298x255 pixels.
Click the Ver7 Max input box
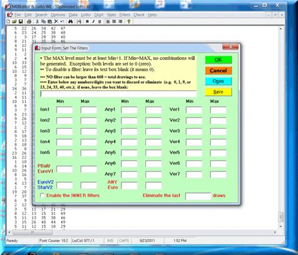pos(218,175)
